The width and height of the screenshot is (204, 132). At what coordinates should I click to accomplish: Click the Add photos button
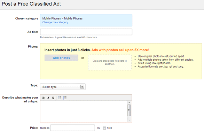click(x=61, y=58)
